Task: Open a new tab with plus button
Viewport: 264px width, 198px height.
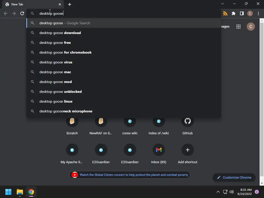Action: click(x=70, y=4)
